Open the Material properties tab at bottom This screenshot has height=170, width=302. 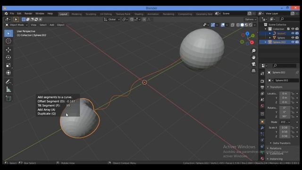[x=262, y=159]
